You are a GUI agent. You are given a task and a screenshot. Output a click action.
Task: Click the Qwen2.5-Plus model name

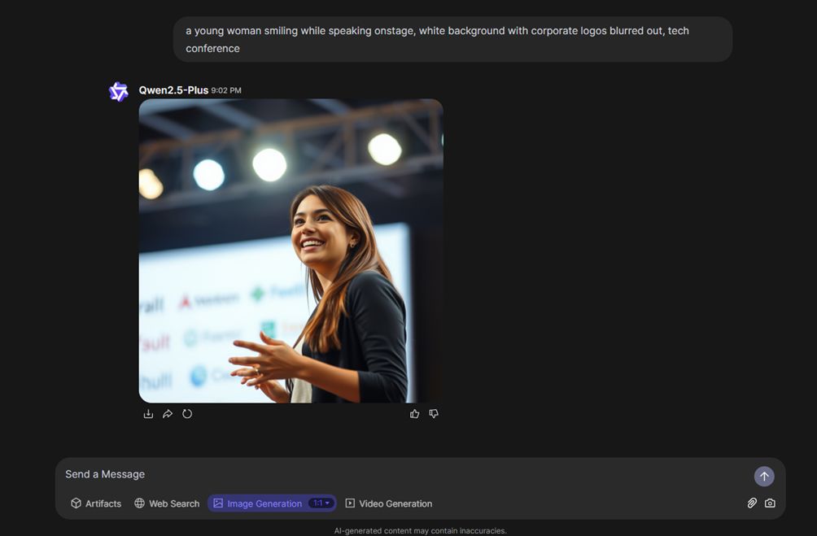pos(173,90)
